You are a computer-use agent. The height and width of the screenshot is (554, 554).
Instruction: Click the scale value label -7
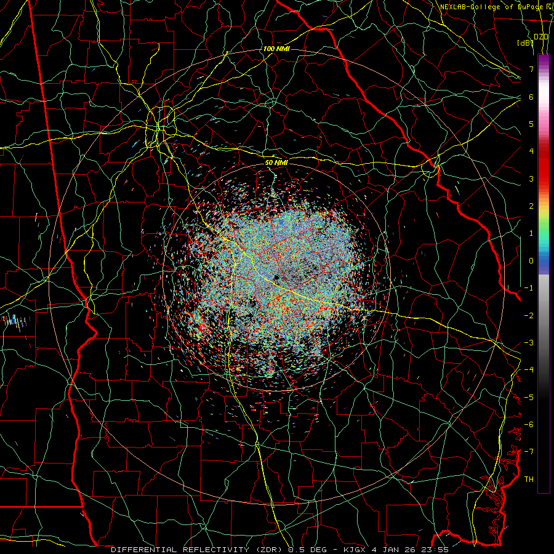click(529, 452)
